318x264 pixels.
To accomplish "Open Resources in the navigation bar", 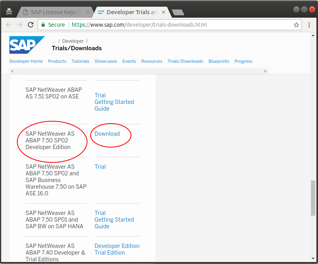I will [152, 61].
